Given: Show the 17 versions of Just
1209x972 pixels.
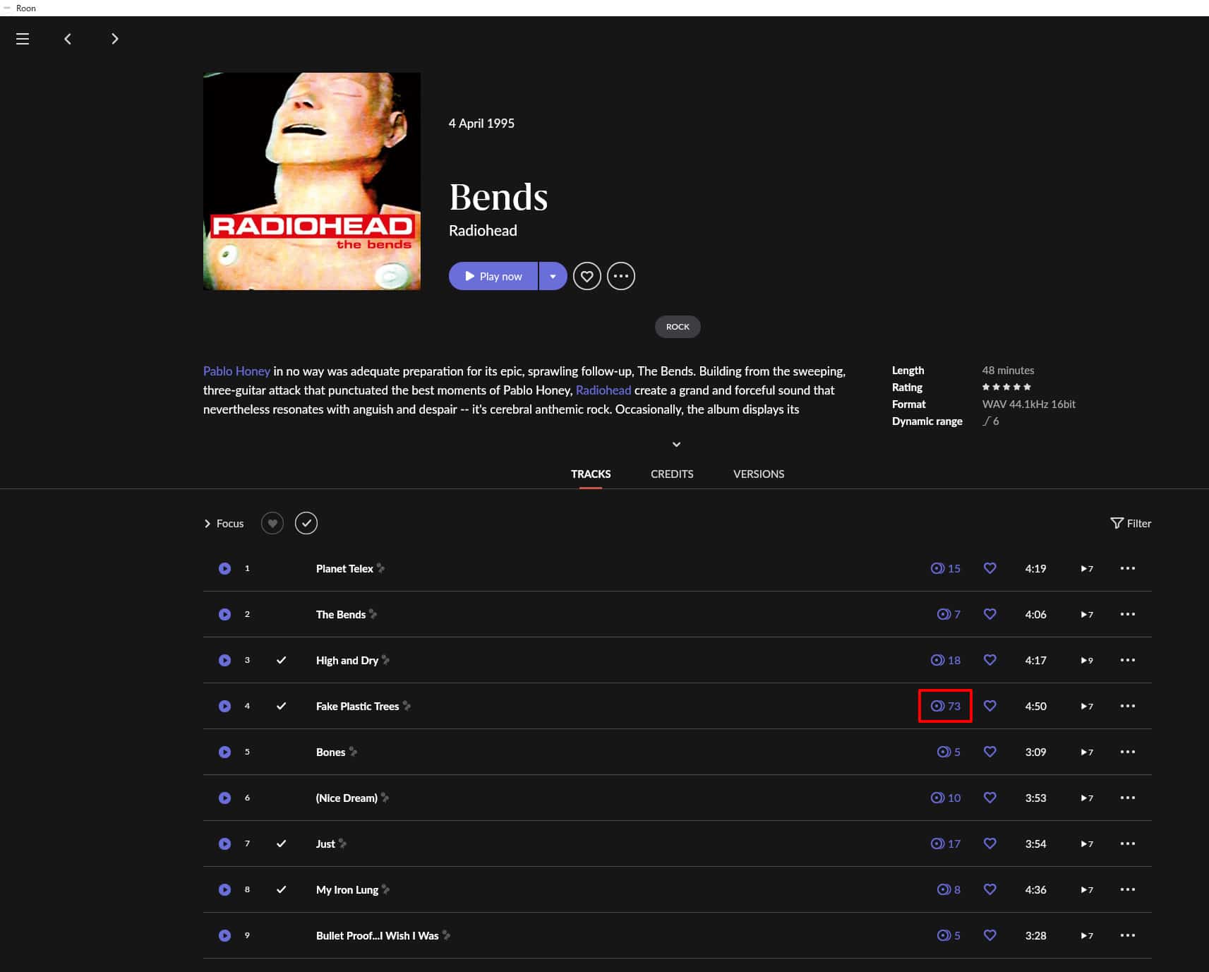Looking at the screenshot, I should coord(946,844).
